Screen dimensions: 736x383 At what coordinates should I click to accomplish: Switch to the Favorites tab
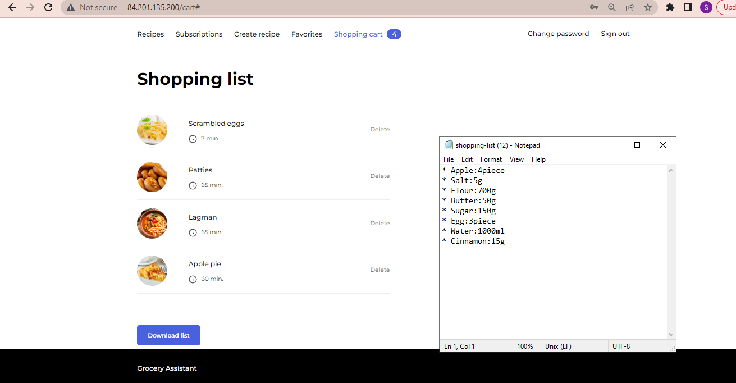(307, 34)
